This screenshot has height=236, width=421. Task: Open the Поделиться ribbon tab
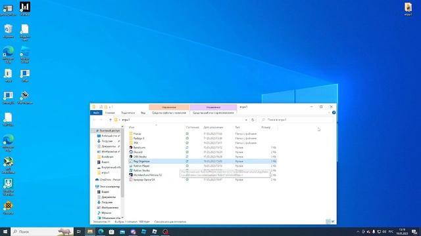click(x=128, y=113)
